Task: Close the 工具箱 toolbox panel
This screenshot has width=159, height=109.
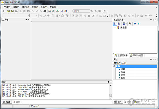Action: point(29,19)
